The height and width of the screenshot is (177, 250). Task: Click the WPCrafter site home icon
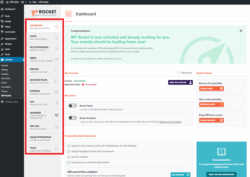[7, 2]
